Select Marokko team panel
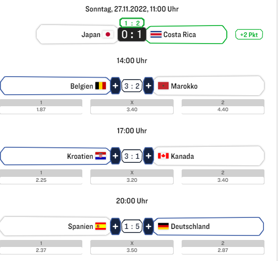The height and width of the screenshot is (261, 278). click(x=209, y=86)
